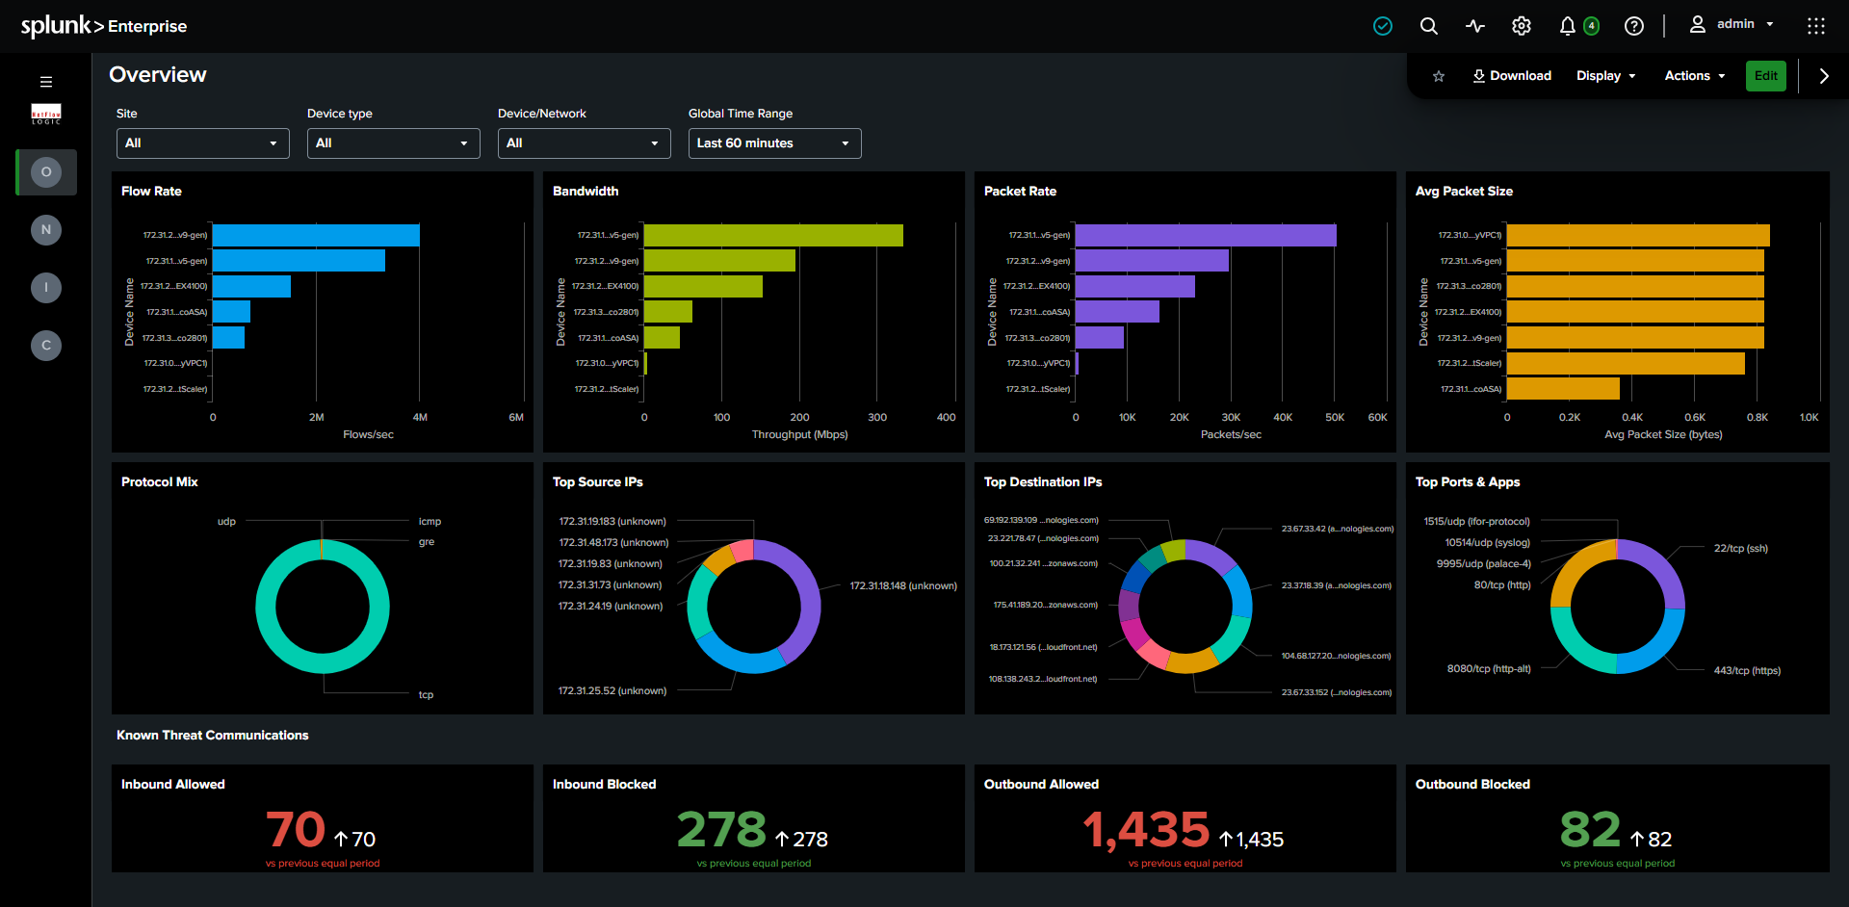Click the 1515/udp (ifor-protocol) label
The height and width of the screenshot is (907, 1849).
(1477, 522)
